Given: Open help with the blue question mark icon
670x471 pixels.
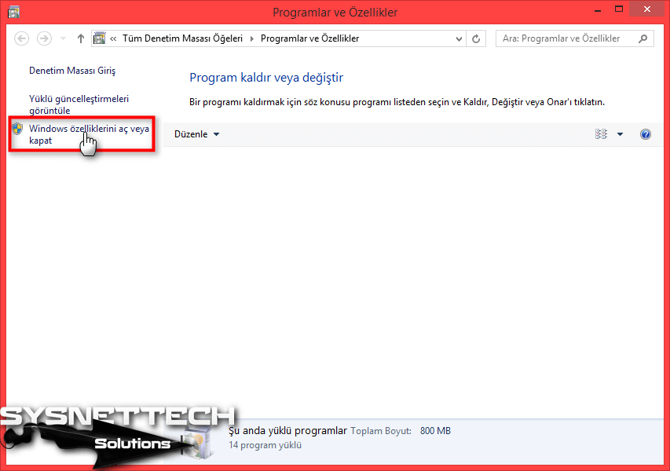Looking at the screenshot, I should 645,134.
